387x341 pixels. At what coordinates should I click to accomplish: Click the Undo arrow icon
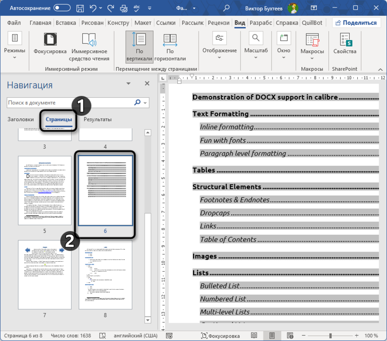coord(93,8)
